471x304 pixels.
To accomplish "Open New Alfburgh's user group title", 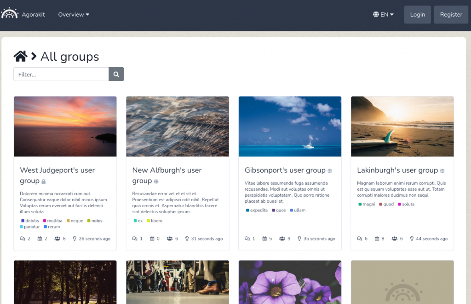I will 167,175.
